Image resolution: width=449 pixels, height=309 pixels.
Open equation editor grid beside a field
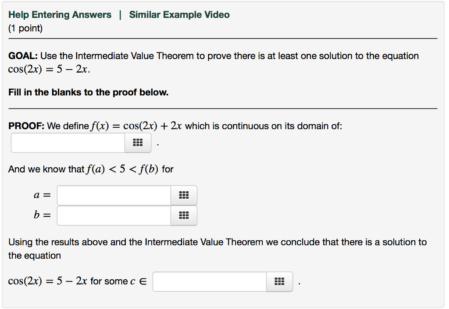point(184,195)
